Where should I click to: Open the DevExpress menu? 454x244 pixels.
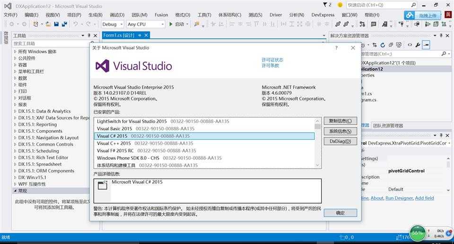click(x=323, y=15)
